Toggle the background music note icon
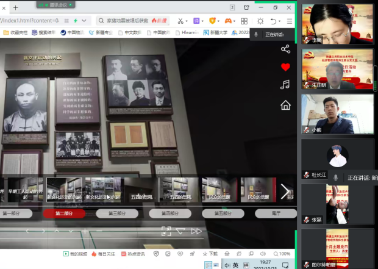The image size is (378, 269). pyautogui.click(x=285, y=85)
